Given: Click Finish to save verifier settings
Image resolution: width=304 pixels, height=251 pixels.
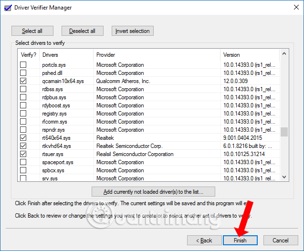Looking at the screenshot, I should coord(240,240).
